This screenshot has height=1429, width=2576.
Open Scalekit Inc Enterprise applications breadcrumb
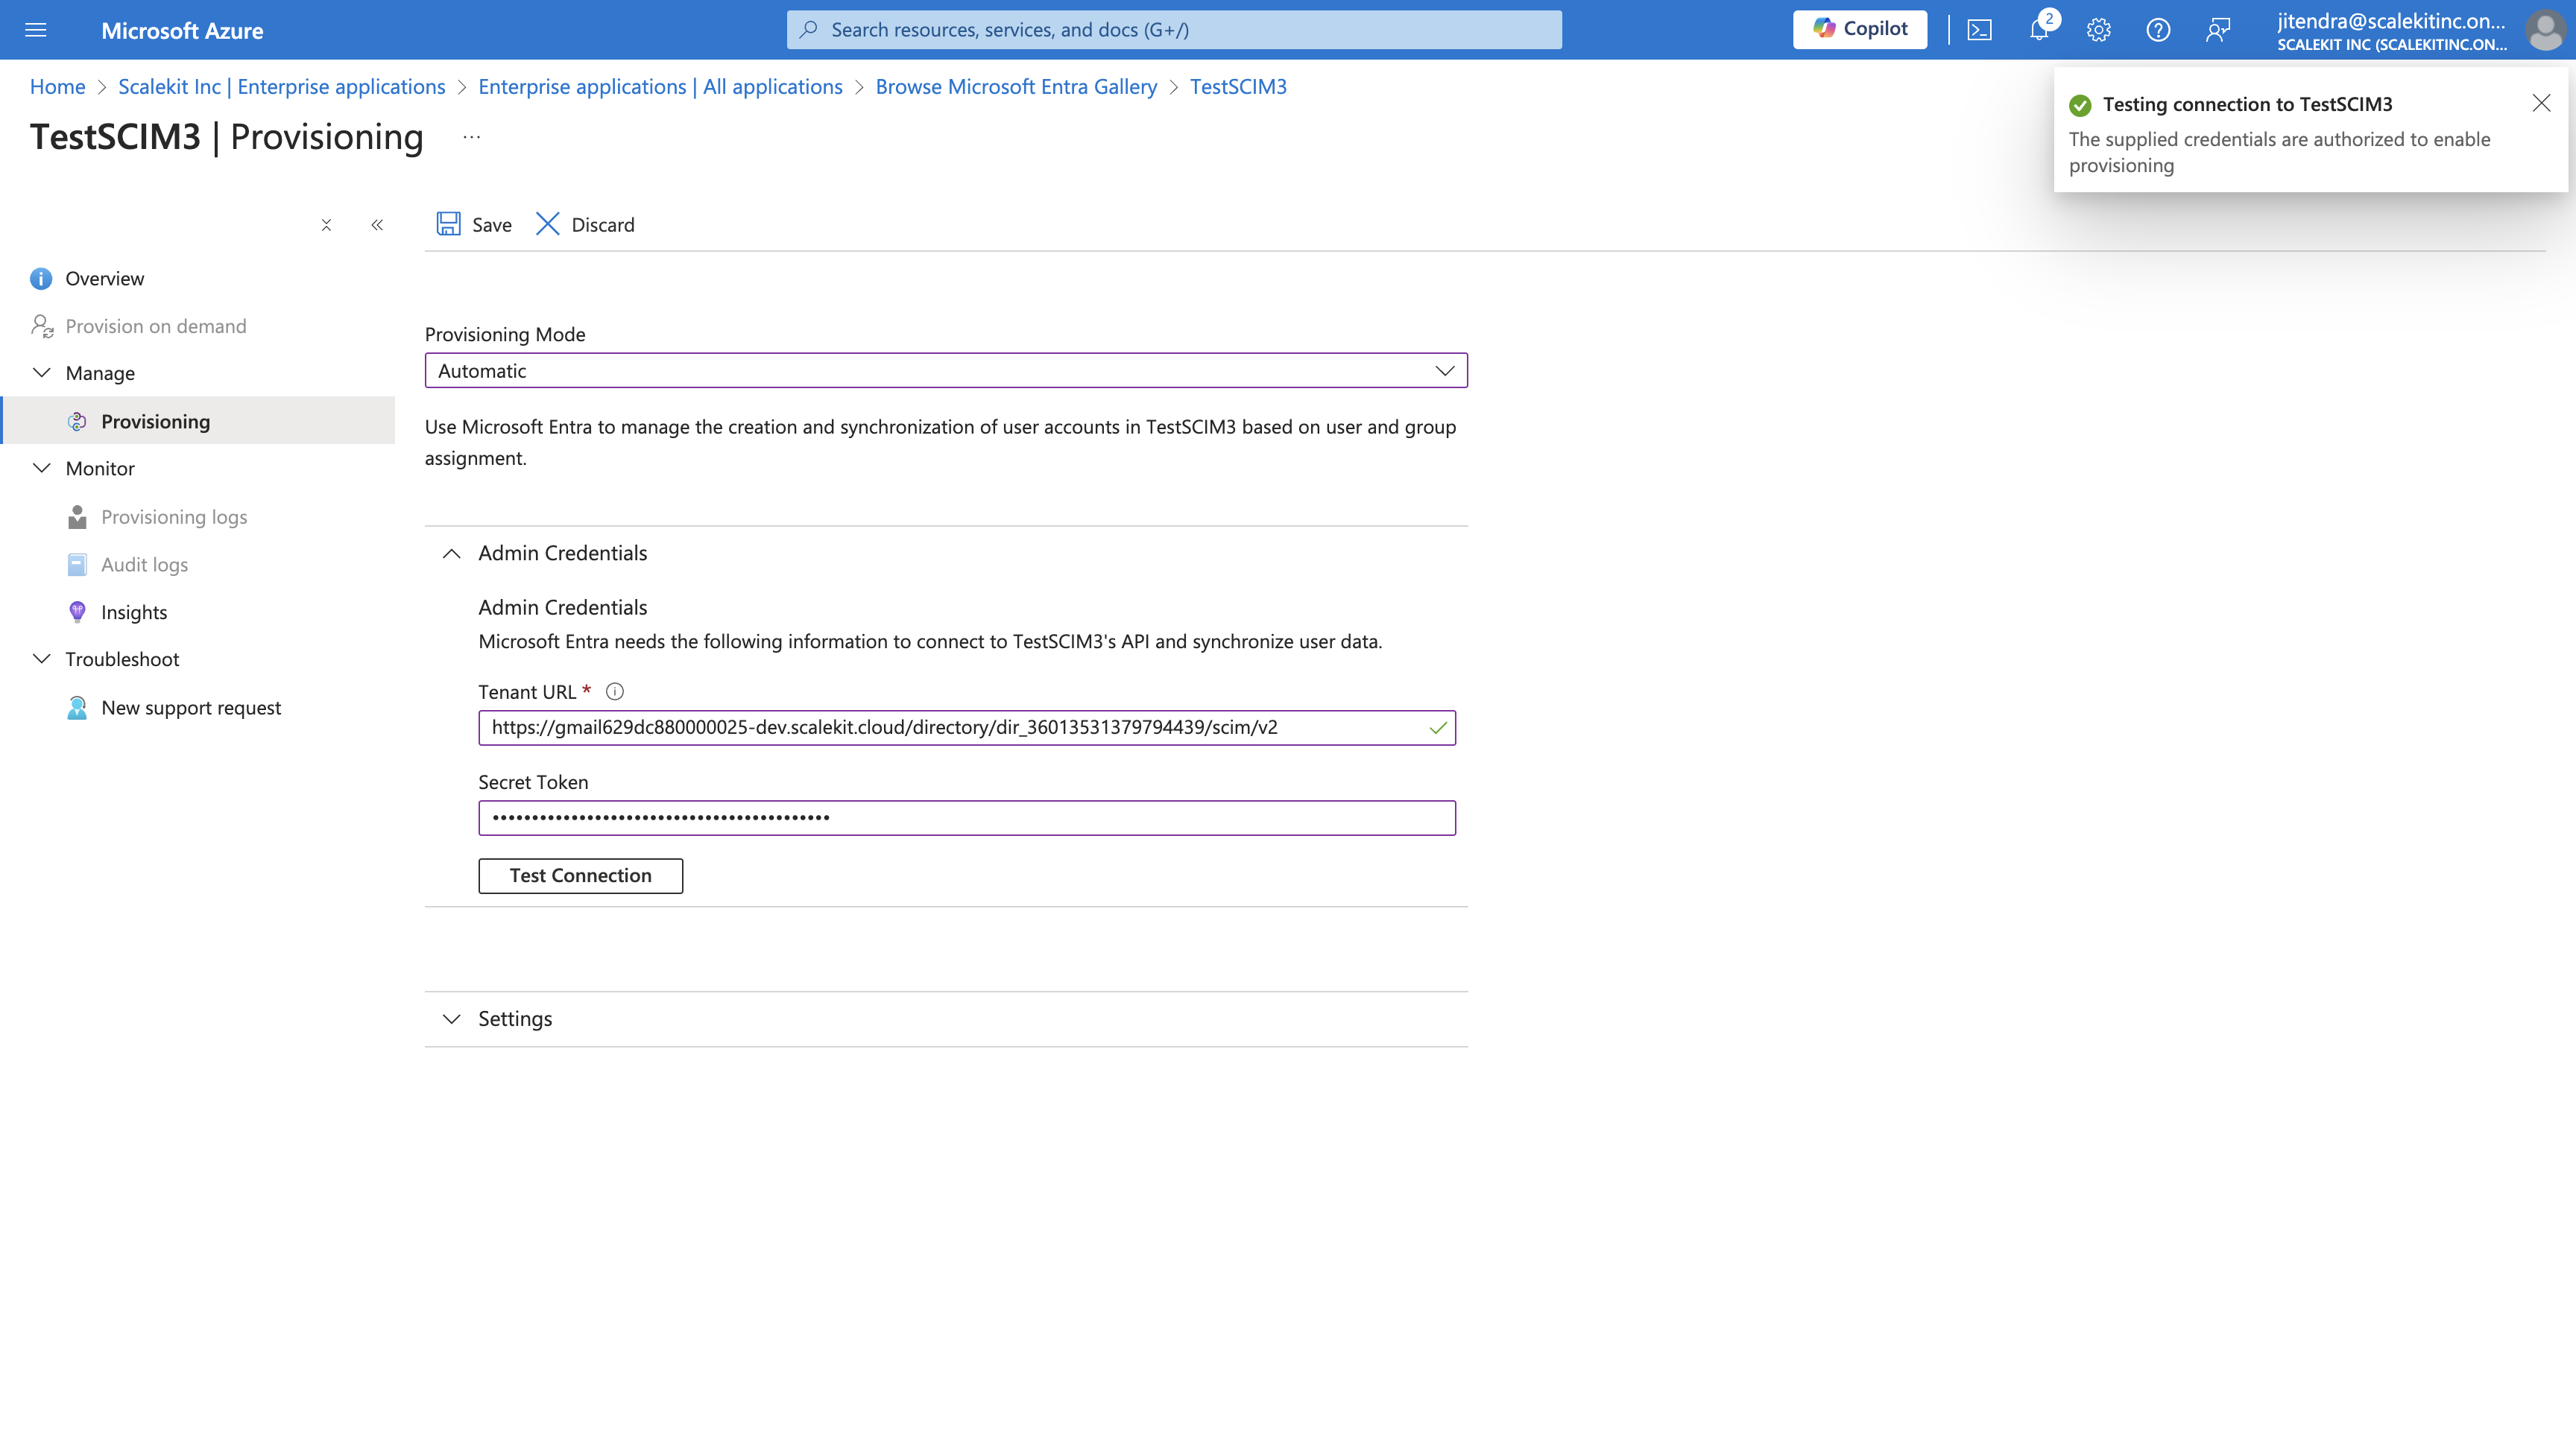click(282, 87)
